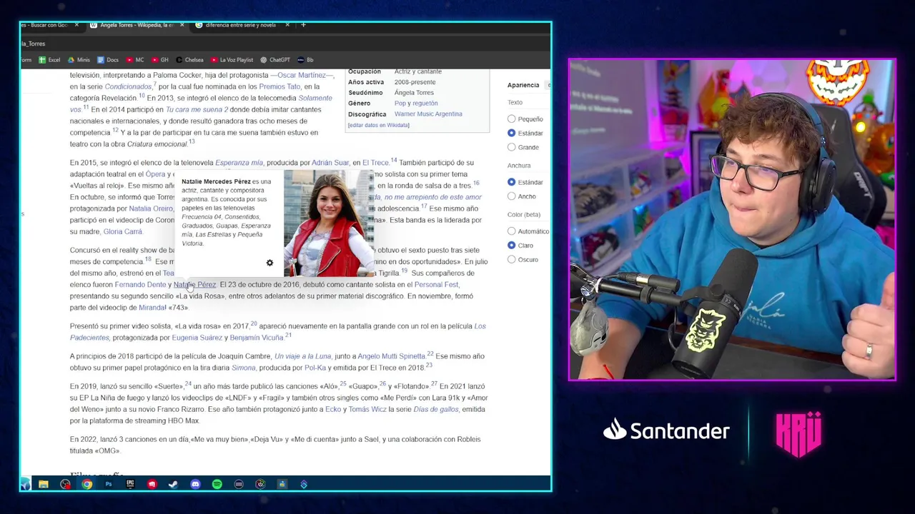Open a new browser tab with plus
The image size is (915, 514).
point(303,25)
